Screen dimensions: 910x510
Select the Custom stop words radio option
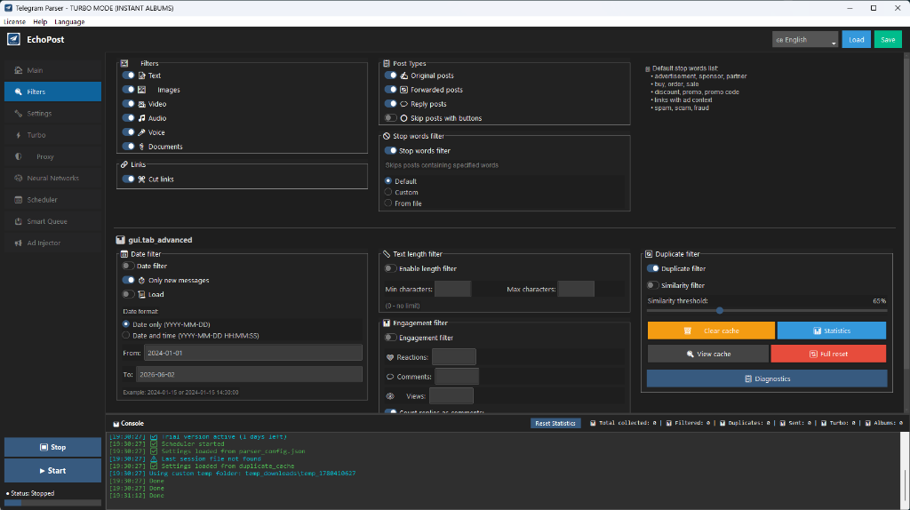point(388,192)
